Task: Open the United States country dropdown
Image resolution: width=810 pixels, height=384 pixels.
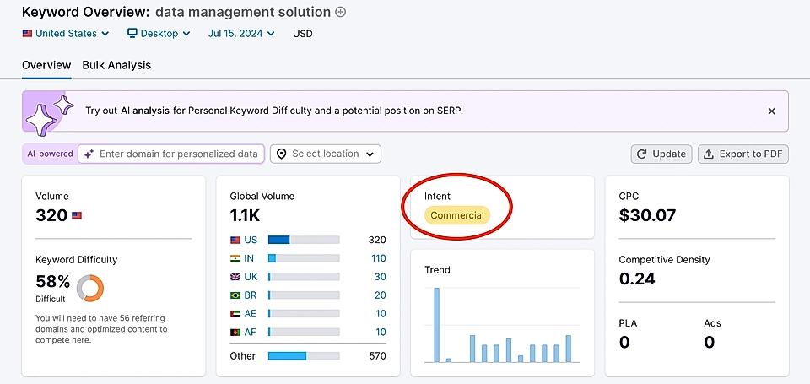Action: pos(66,34)
